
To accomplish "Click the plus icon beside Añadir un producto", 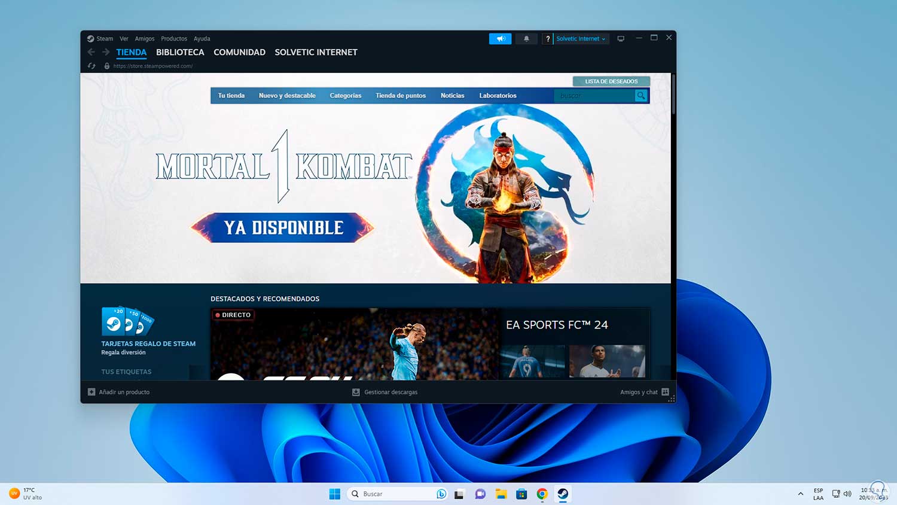I will tap(91, 392).
